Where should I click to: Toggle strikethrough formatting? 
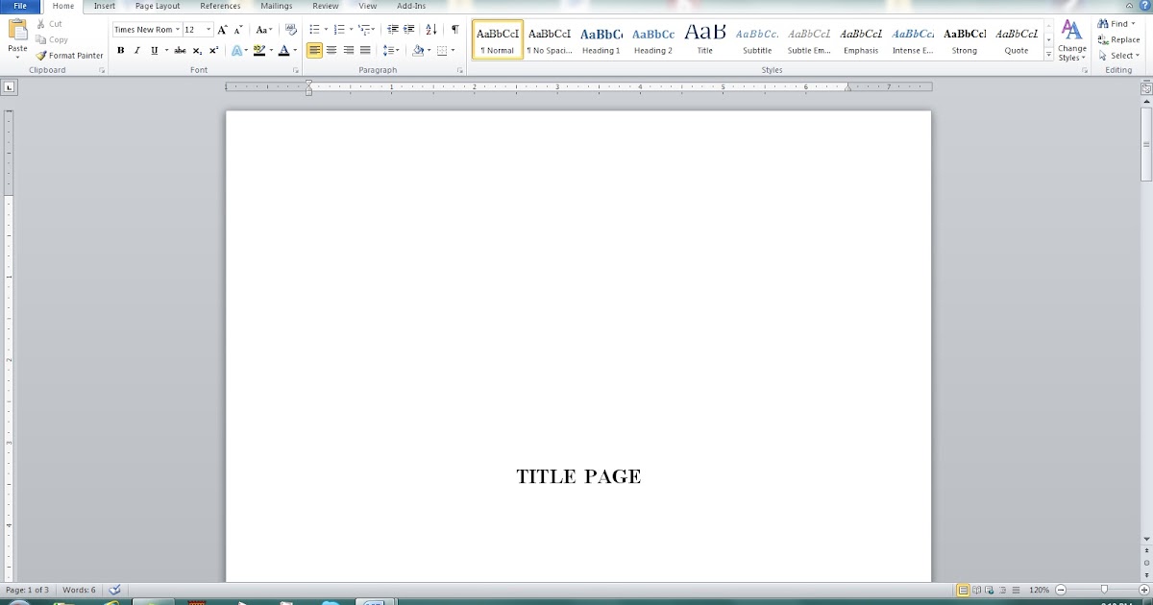click(x=181, y=50)
